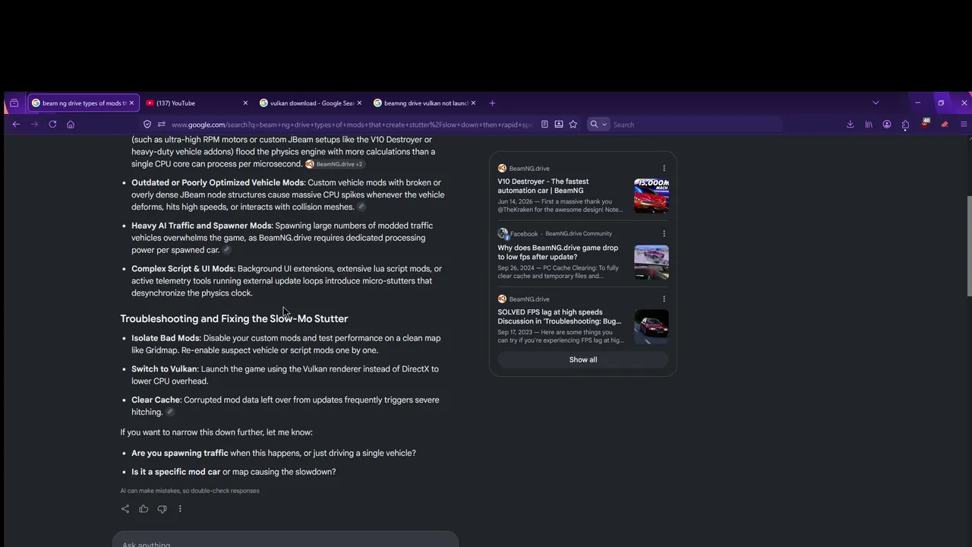Click the source link icon after 'interacts with collision meshes'

point(361,207)
